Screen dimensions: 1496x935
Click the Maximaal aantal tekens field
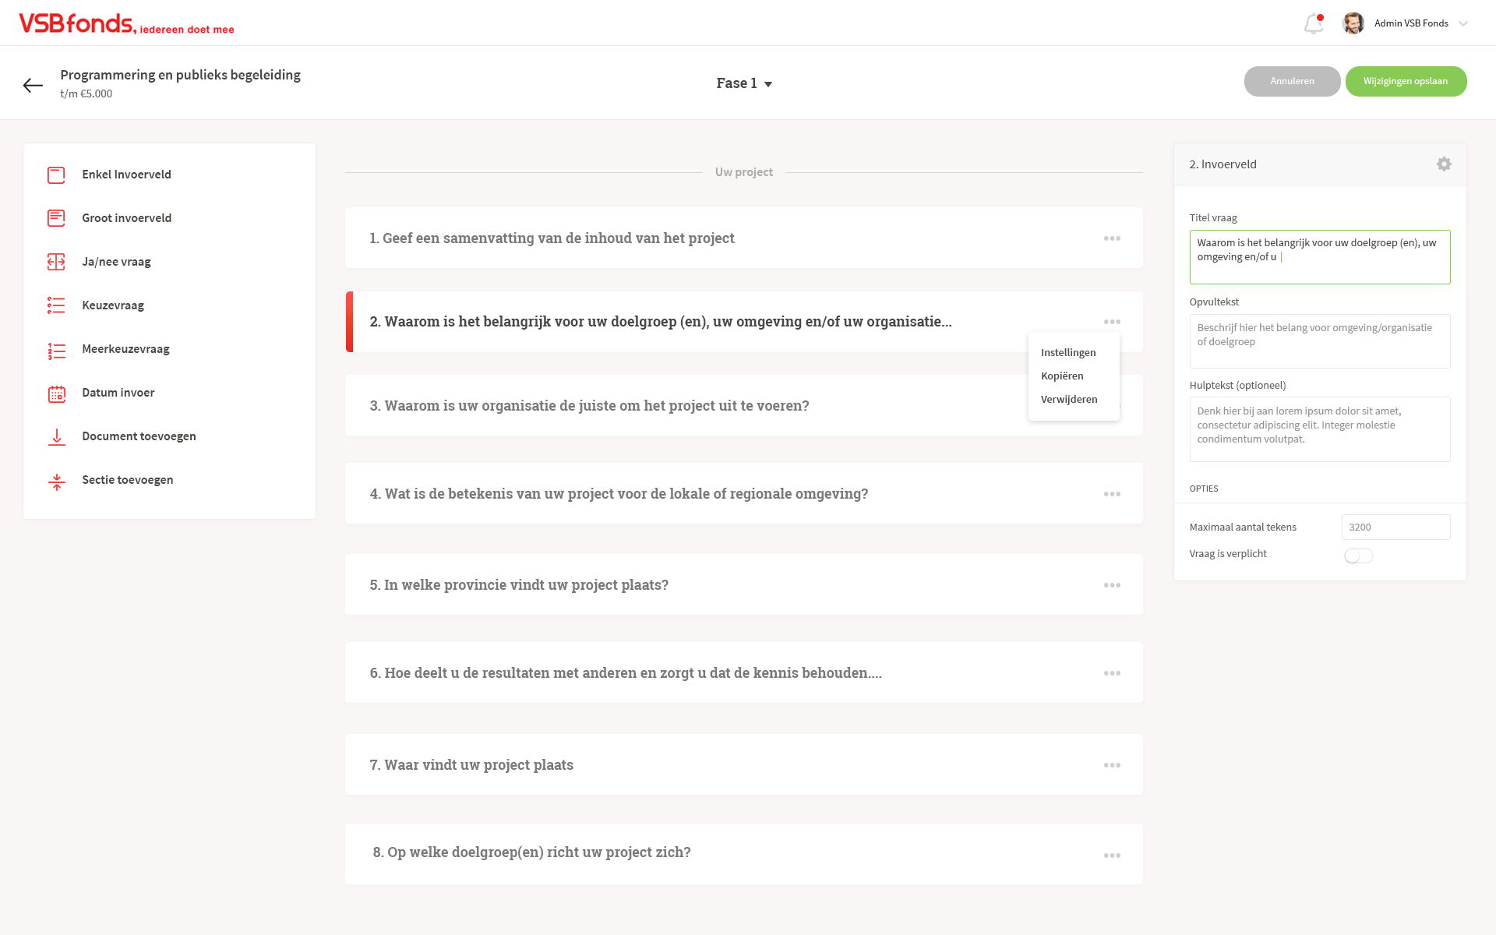(1395, 527)
